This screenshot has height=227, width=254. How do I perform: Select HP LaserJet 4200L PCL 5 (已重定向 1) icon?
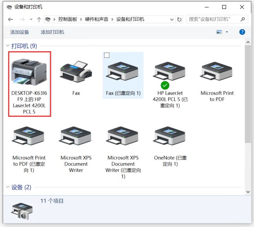pos(170,71)
